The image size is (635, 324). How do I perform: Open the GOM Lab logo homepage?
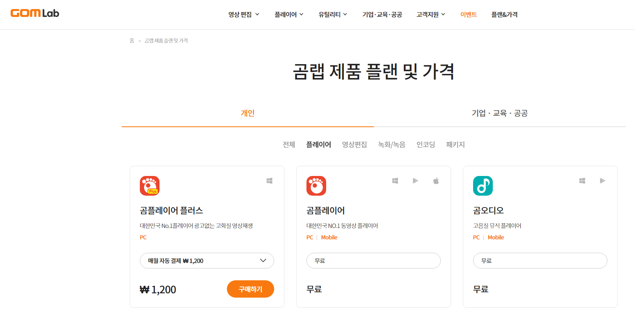tap(35, 13)
